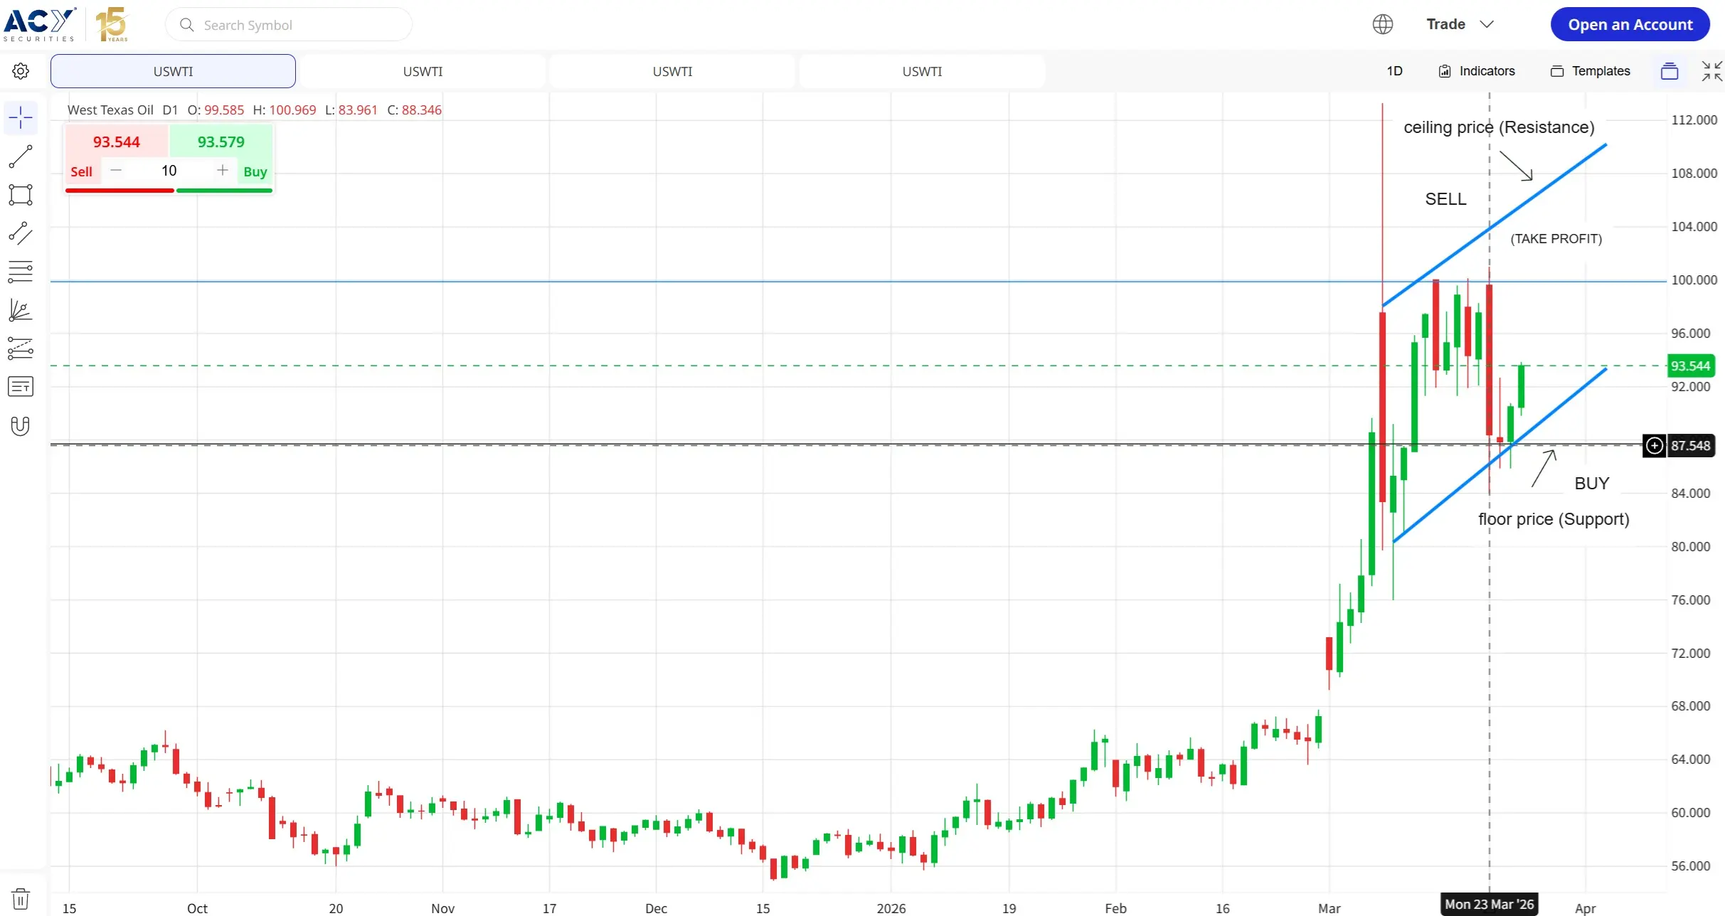The height and width of the screenshot is (916, 1725).
Task: Toggle the multi-chart layout icon
Action: tap(1669, 71)
